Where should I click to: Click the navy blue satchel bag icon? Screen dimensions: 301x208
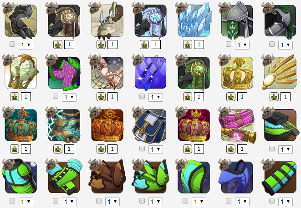[x=150, y=125]
